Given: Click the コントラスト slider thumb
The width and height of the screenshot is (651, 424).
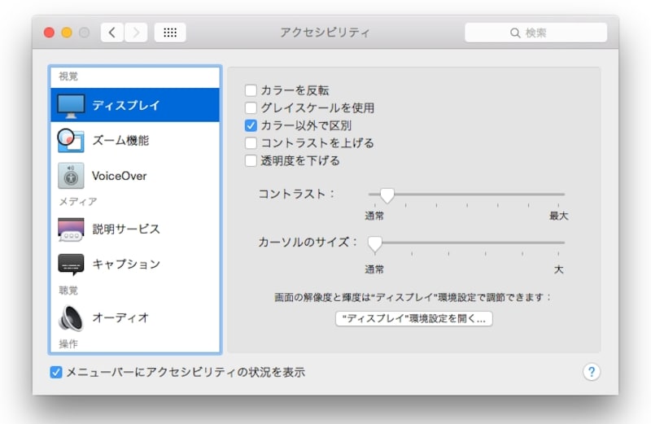Looking at the screenshot, I should point(387,195).
